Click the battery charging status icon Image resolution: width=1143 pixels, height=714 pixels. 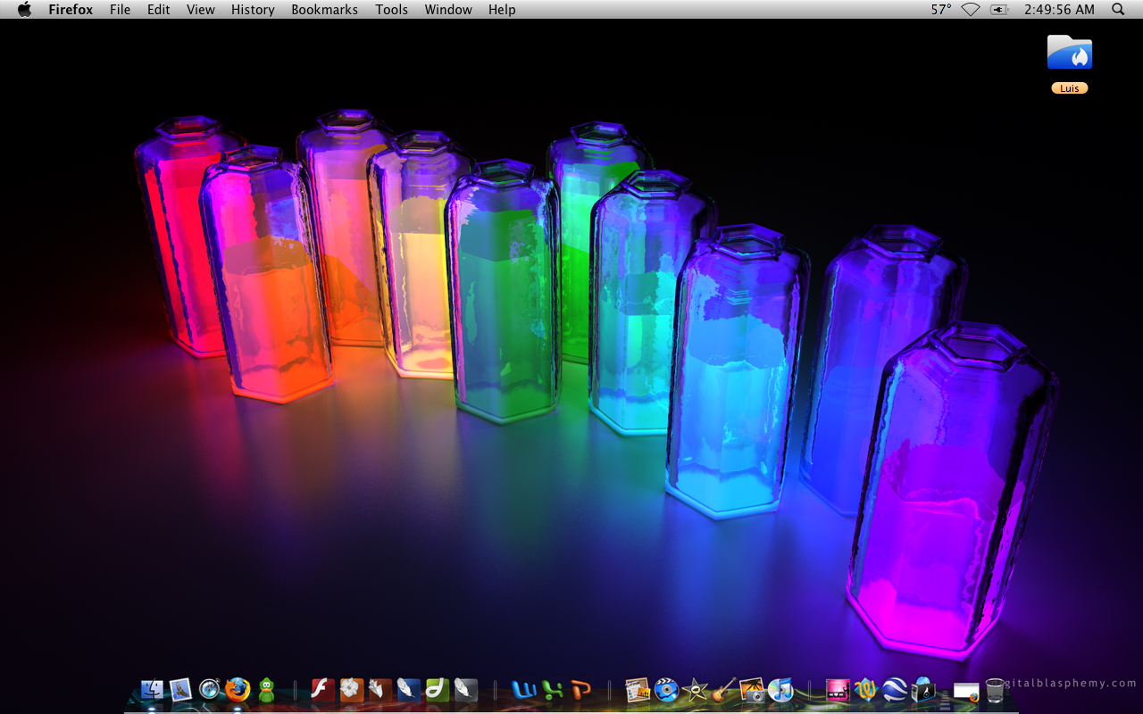[999, 10]
